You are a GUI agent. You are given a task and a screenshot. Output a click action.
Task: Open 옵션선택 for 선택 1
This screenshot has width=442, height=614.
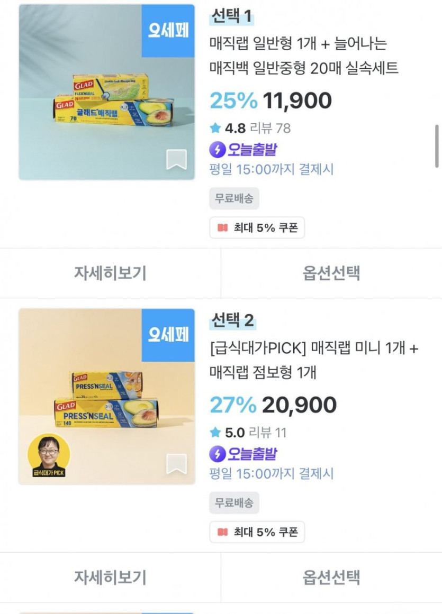point(331,273)
